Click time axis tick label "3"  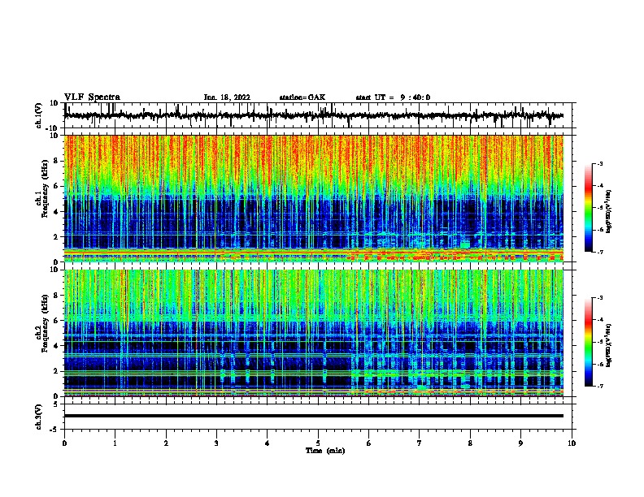[x=216, y=443]
